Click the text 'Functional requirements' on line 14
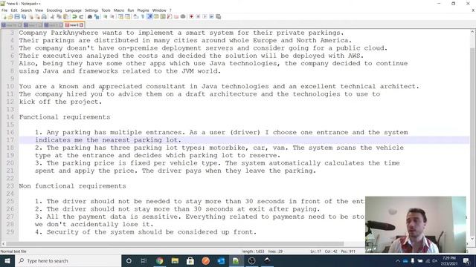The height and width of the screenshot is (267, 476). pyautogui.click(x=65, y=117)
